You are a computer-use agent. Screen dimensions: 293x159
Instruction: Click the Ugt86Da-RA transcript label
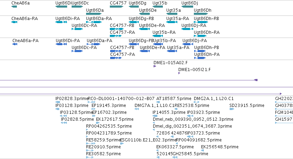(99, 19)
